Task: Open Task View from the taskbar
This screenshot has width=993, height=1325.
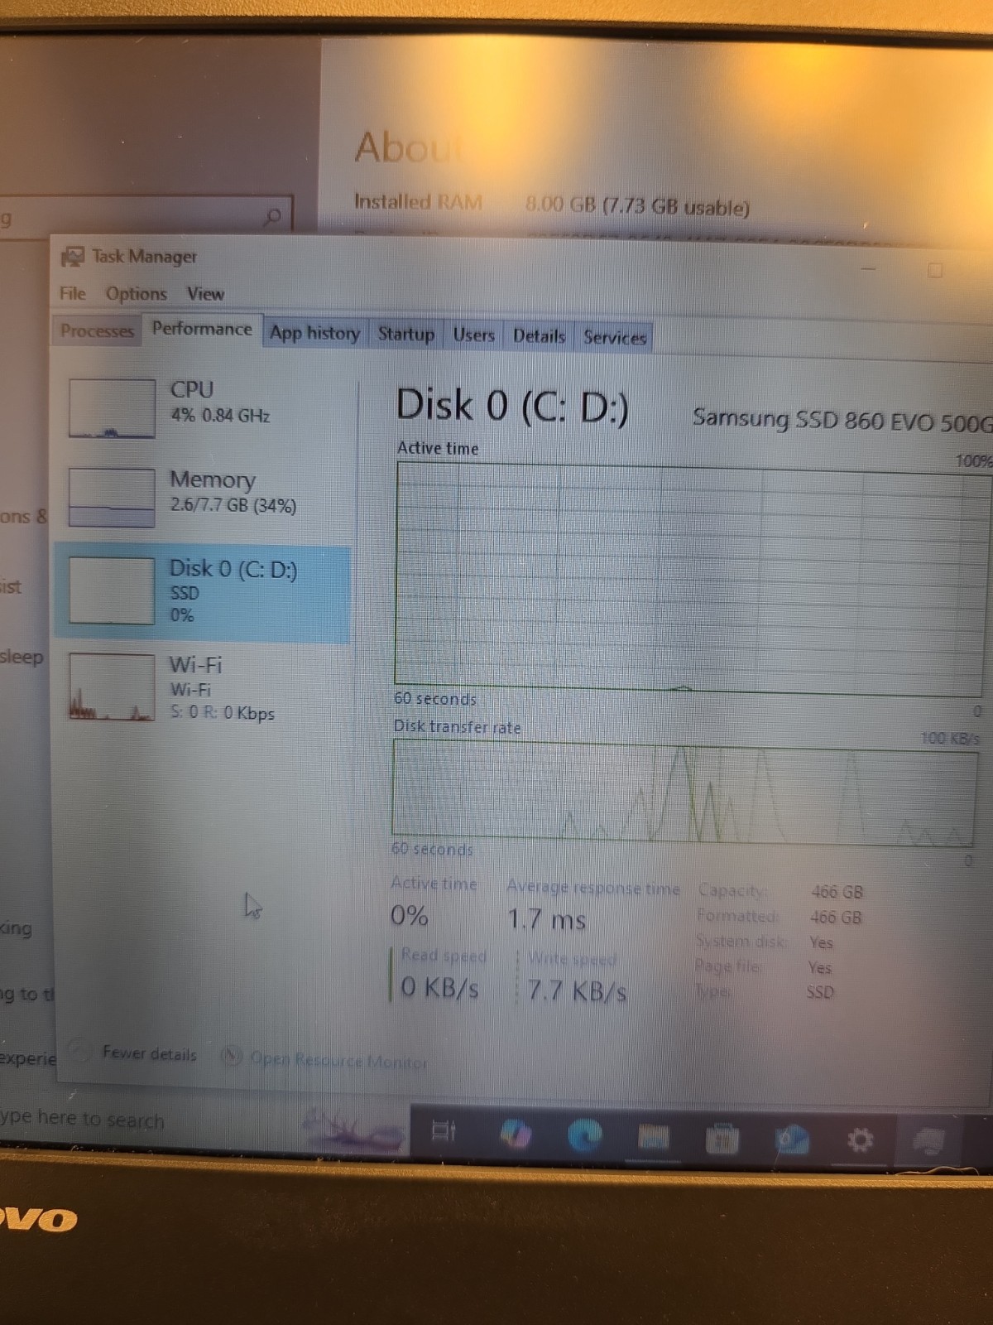Action: [x=444, y=1130]
